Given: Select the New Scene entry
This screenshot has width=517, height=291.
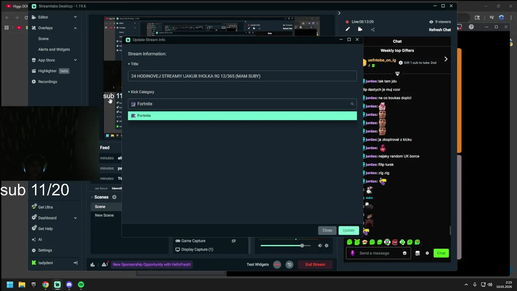Looking at the screenshot, I should [x=104, y=215].
